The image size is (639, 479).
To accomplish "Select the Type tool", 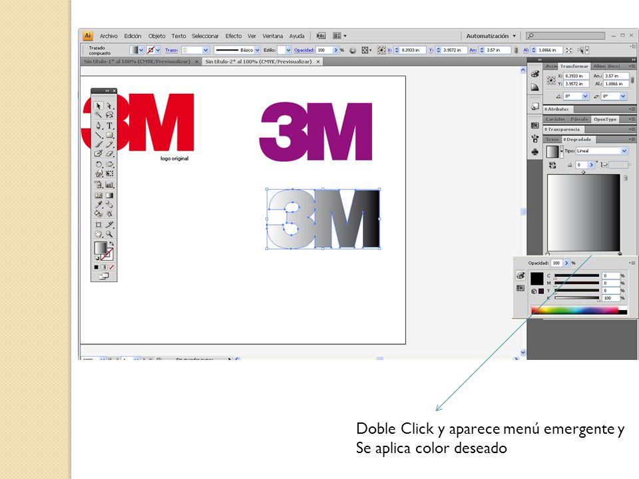I will 109,126.
